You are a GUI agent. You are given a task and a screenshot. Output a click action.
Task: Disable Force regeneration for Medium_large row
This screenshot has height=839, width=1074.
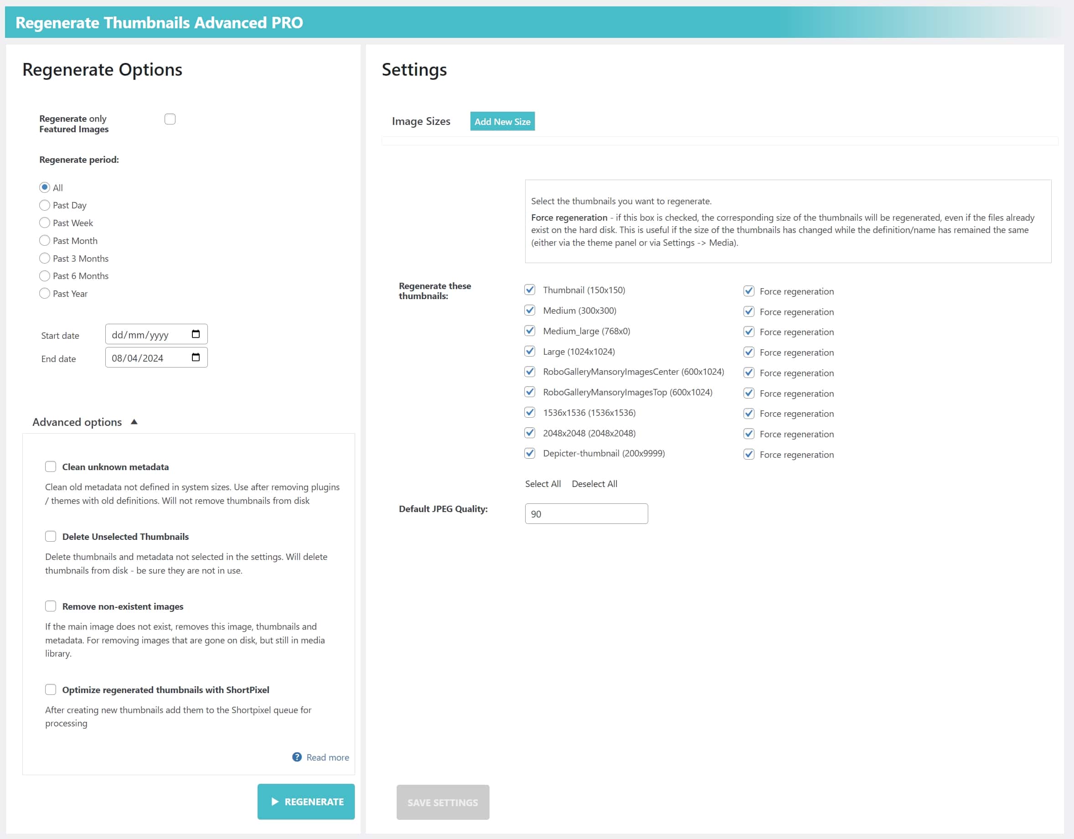(749, 332)
